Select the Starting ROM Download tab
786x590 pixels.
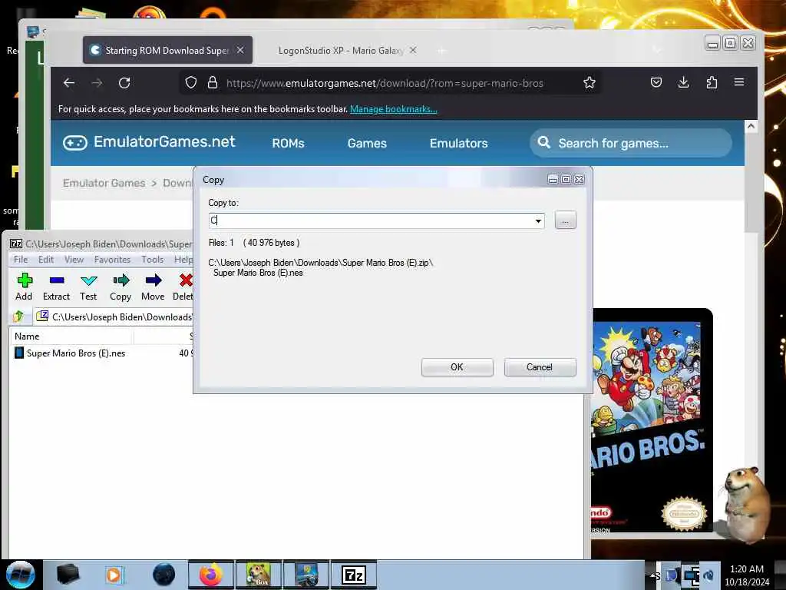click(x=167, y=50)
